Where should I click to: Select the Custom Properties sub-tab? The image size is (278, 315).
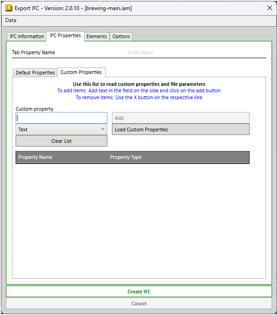[81, 72]
